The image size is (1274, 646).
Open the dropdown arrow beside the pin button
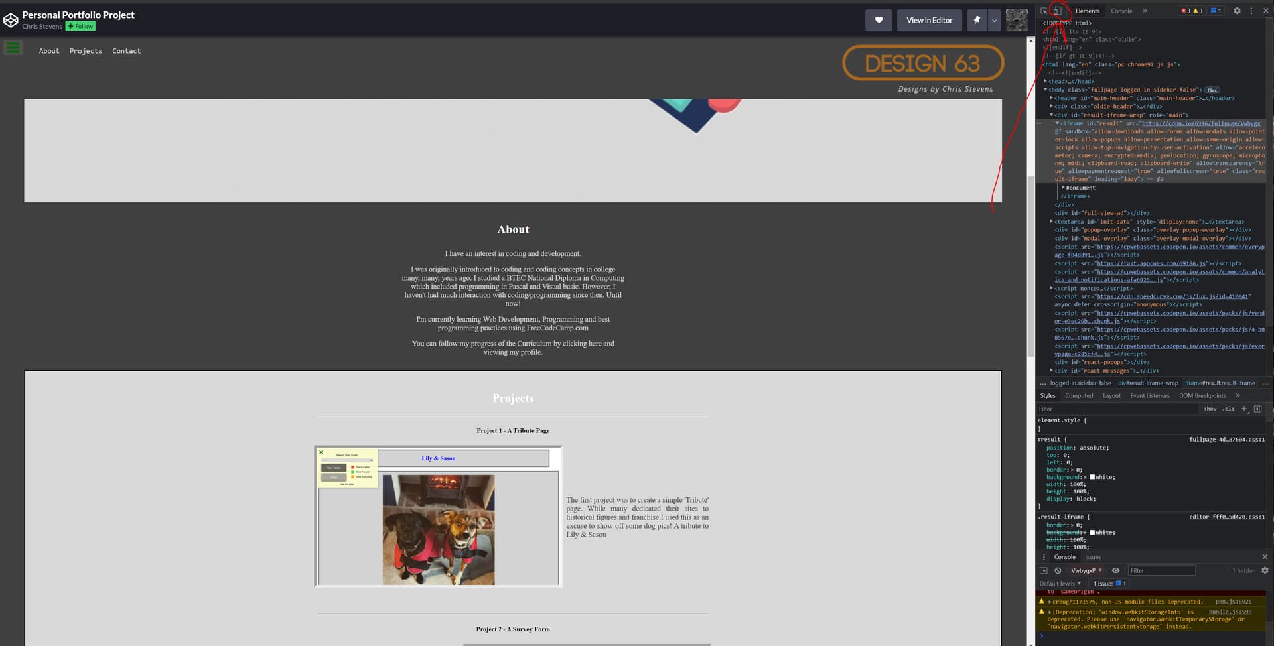coord(994,20)
